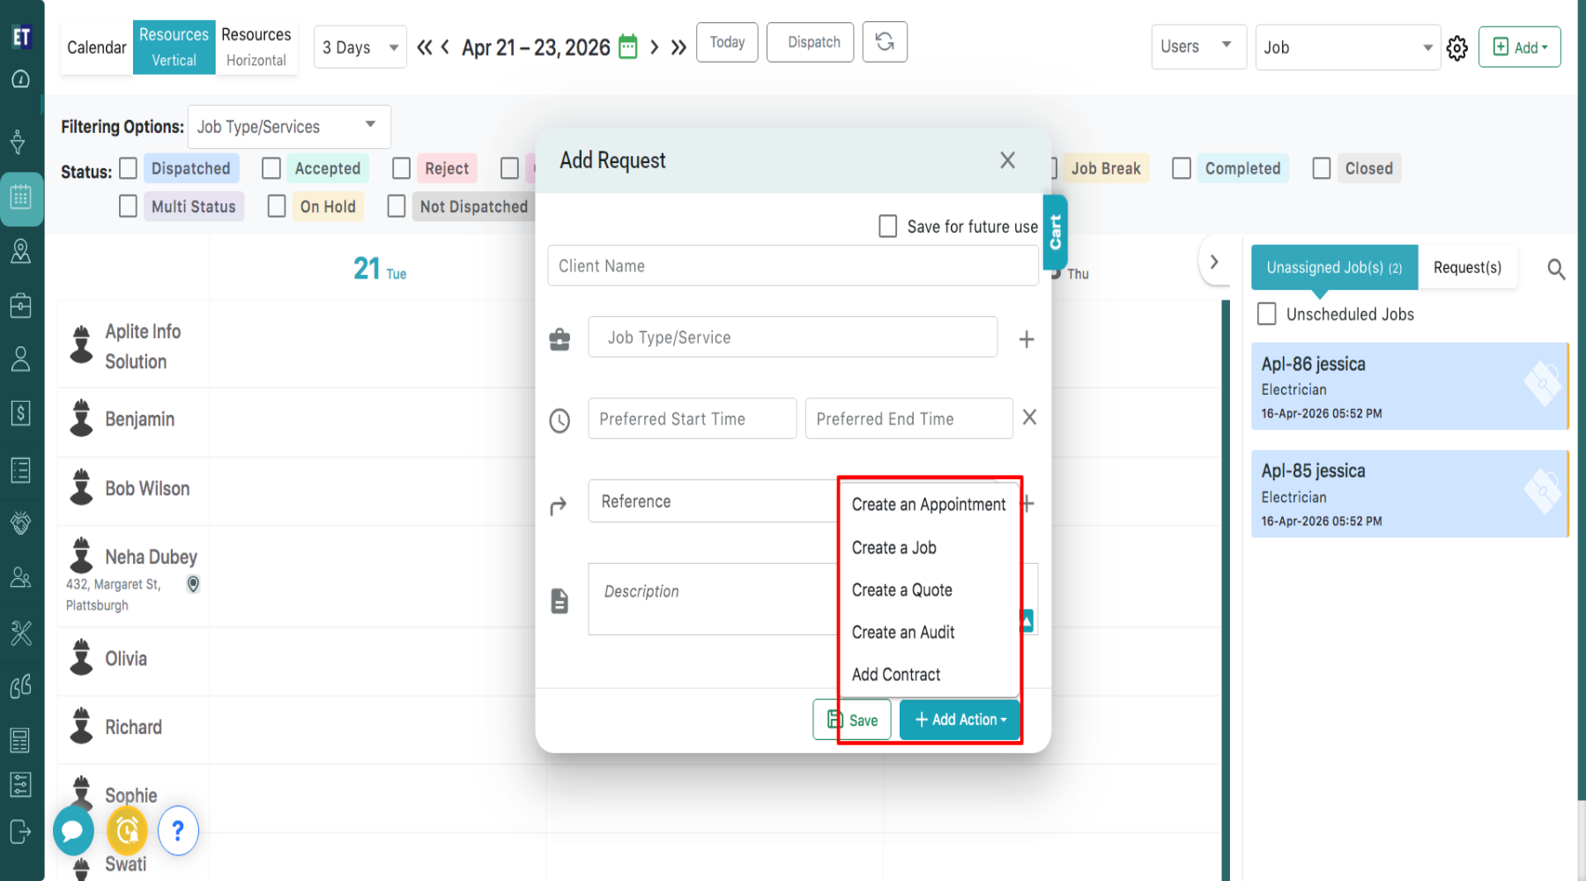The height and width of the screenshot is (881, 1586).
Task: Open the 3 Days view dropdown
Action: (359, 48)
